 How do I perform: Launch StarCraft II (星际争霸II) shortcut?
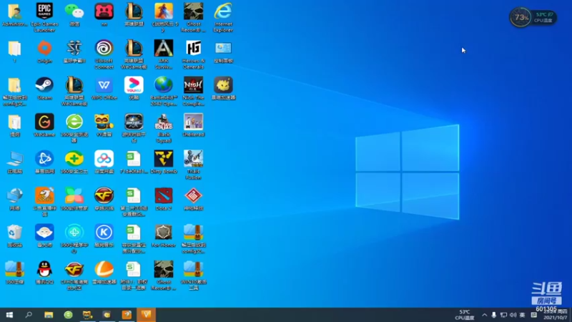pos(74,52)
